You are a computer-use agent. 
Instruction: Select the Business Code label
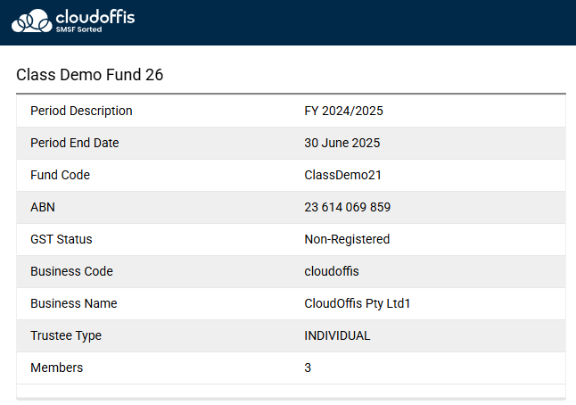(x=71, y=271)
